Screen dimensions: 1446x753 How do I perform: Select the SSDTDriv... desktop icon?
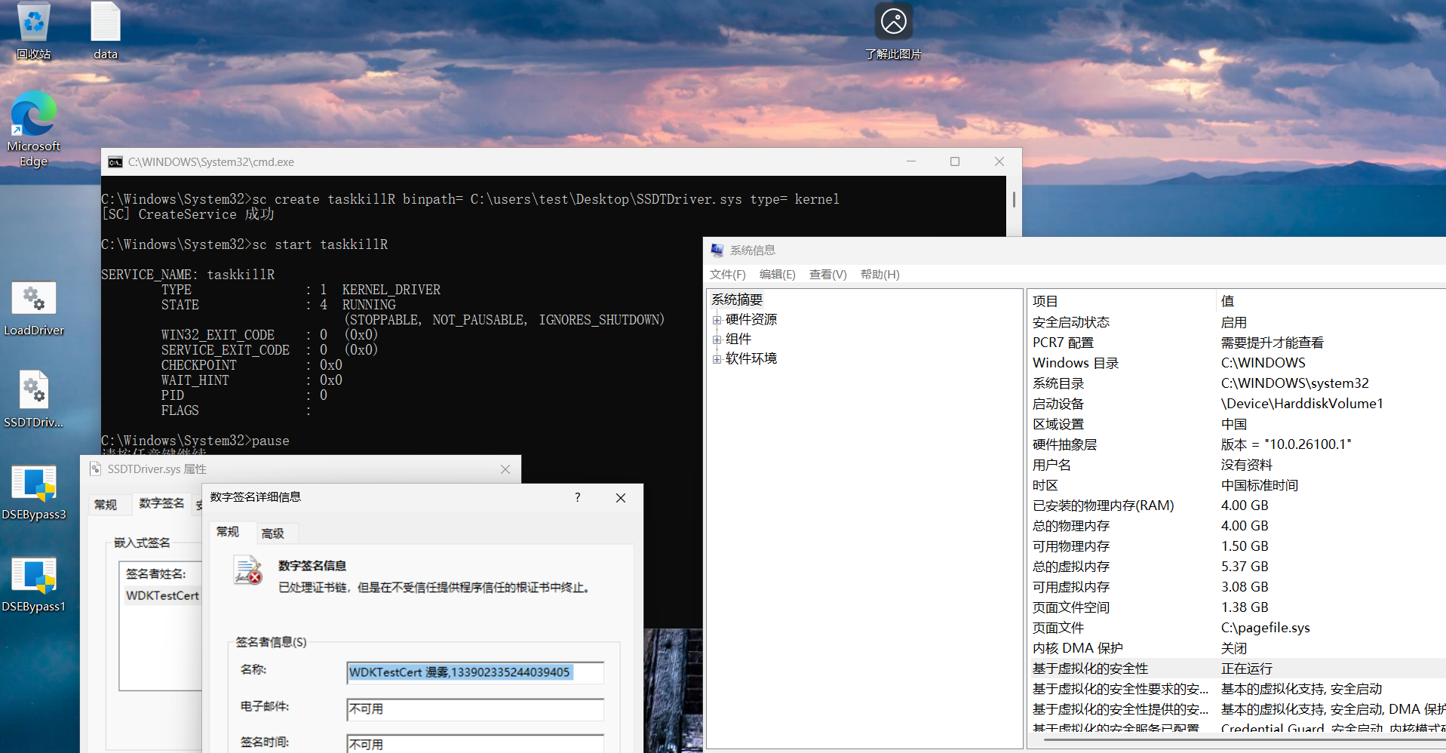coord(35,390)
